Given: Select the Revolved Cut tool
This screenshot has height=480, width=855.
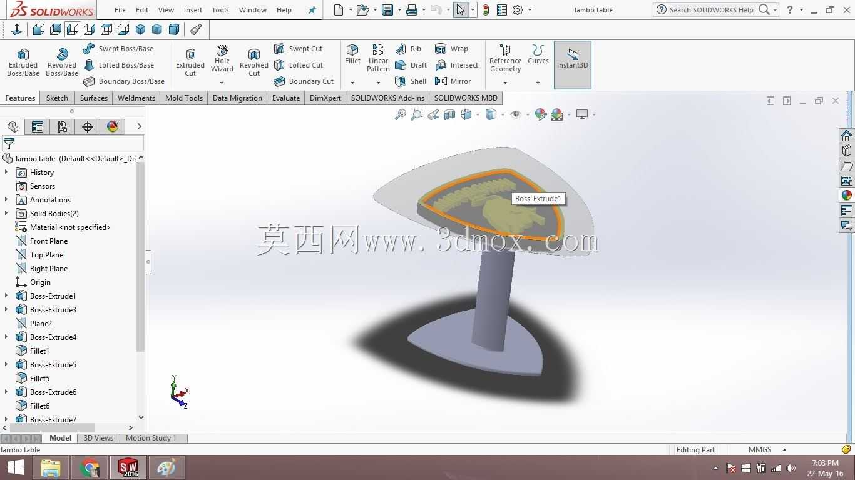Looking at the screenshot, I should click(254, 62).
